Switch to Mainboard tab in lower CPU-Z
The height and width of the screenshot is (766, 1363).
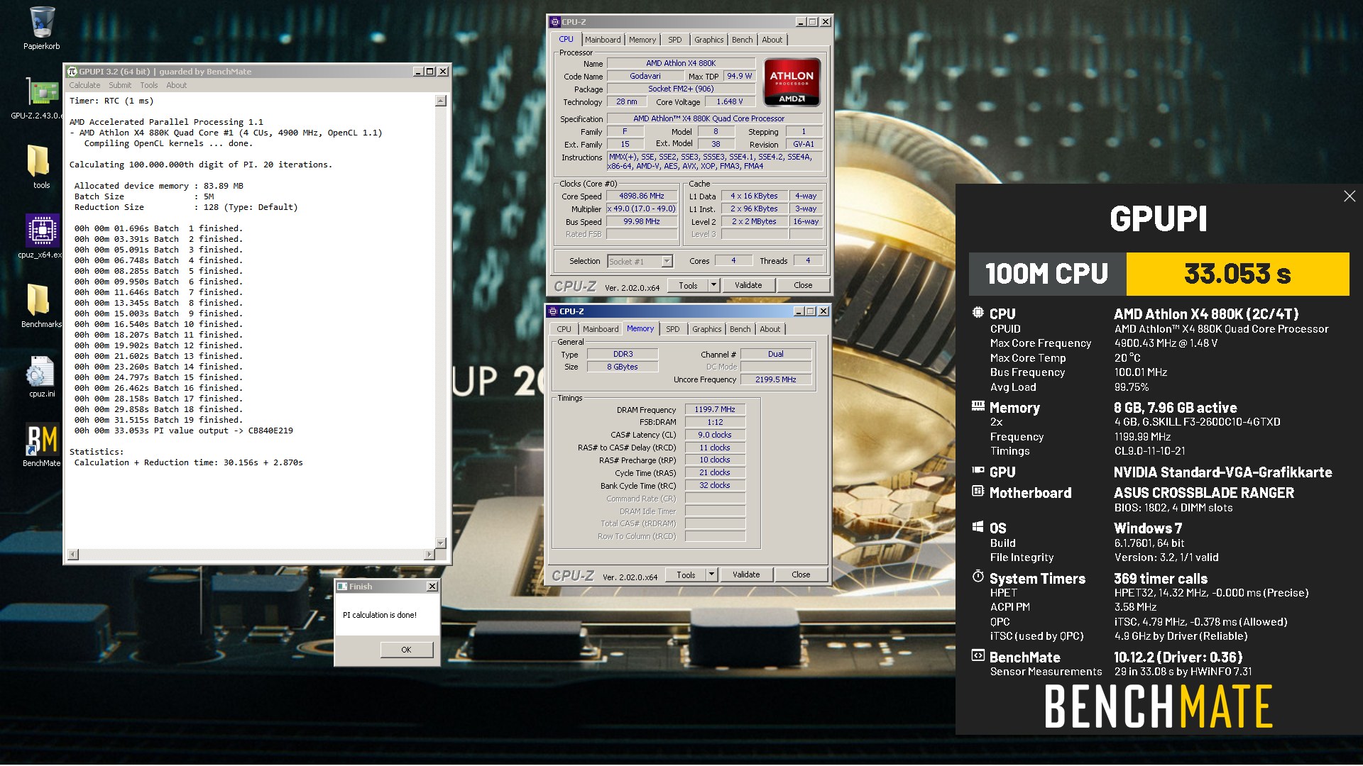[x=601, y=329]
